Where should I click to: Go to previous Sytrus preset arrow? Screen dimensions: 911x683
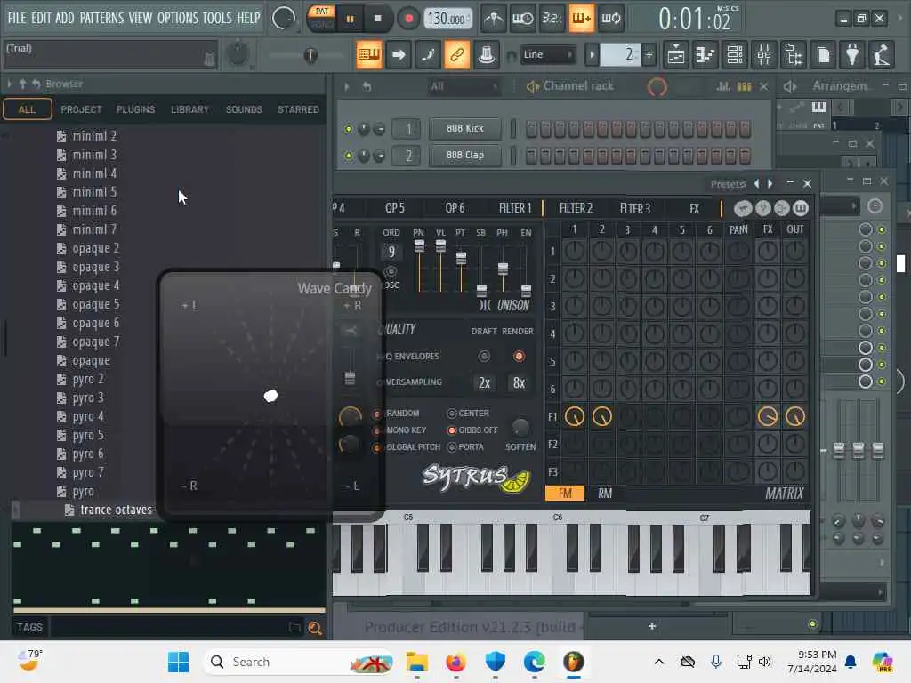click(756, 183)
